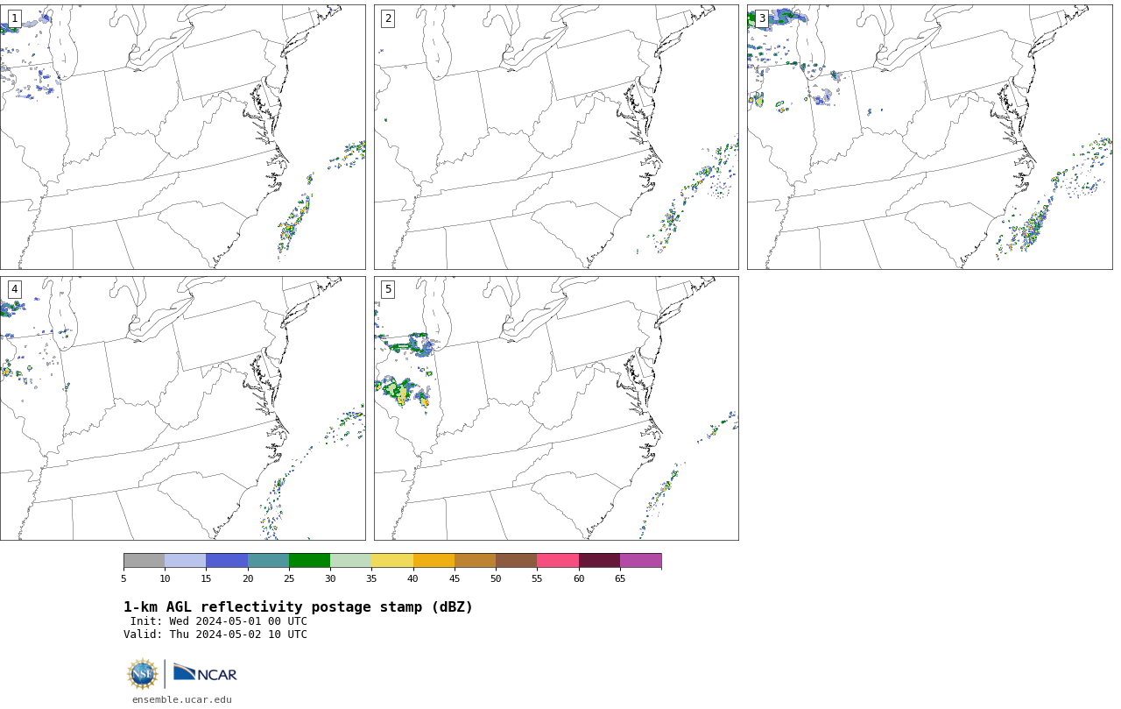Open ensemble member 4 reflectivity map
This screenshot has height=709, width=1121.
[x=182, y=408]
